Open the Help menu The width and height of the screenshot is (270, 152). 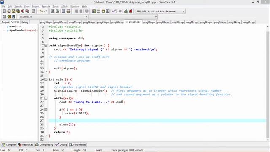click(x=84, y=7)
